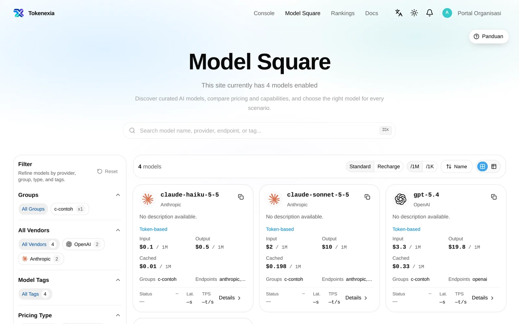Open the notifications bell

429,13
